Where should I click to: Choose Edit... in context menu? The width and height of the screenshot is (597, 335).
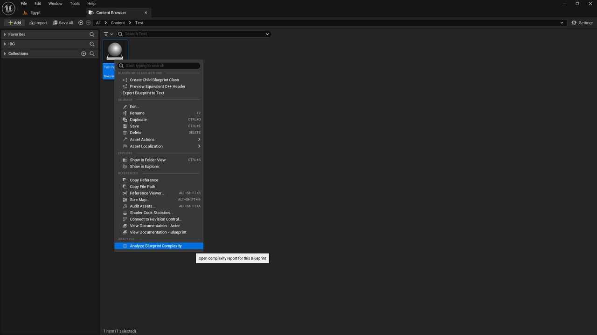(159, 107)
